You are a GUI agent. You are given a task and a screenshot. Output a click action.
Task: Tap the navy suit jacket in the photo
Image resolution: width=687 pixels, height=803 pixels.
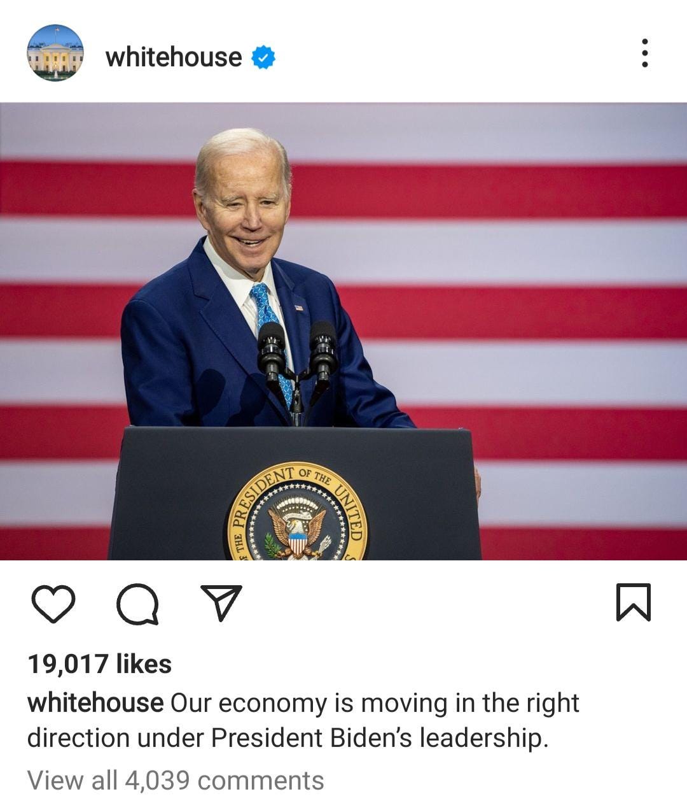[191, 357]
